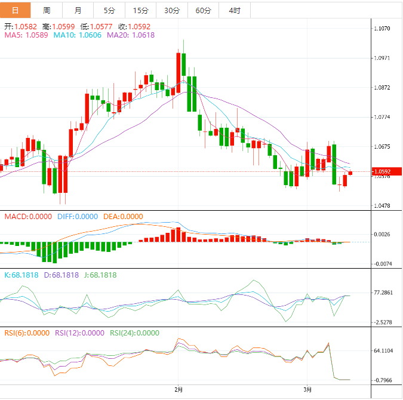Viewport: 403px width, 400px height.
Task: Click the MA5 indicator label
Action: (x=26, y=36)
